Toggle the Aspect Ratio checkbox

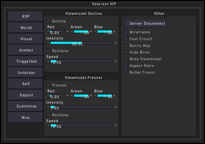126,66
